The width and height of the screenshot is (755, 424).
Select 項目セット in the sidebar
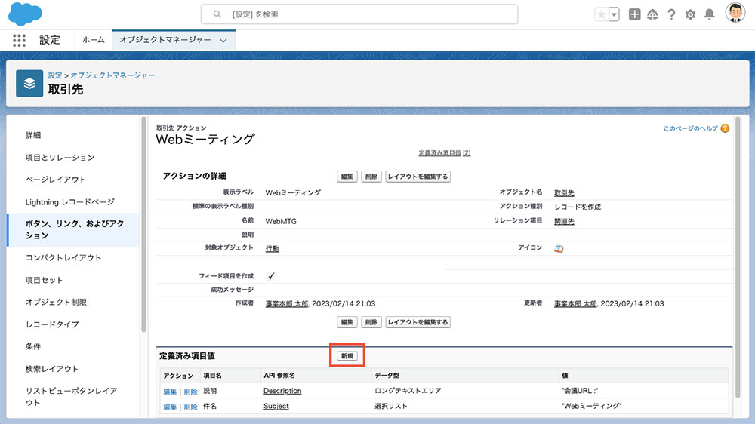45,280
